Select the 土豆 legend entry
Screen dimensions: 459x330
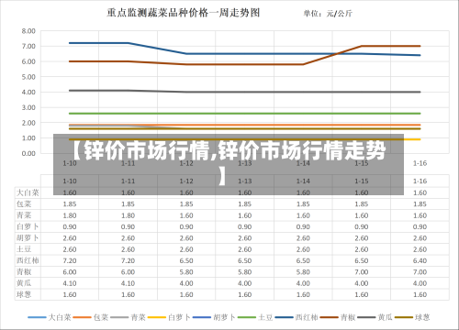pos(255,317)
